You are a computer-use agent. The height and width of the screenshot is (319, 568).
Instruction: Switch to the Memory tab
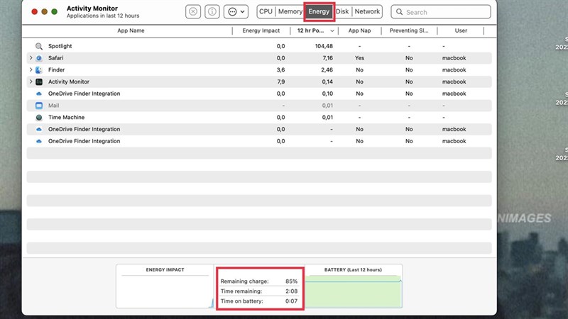click(x=290, y=11)
